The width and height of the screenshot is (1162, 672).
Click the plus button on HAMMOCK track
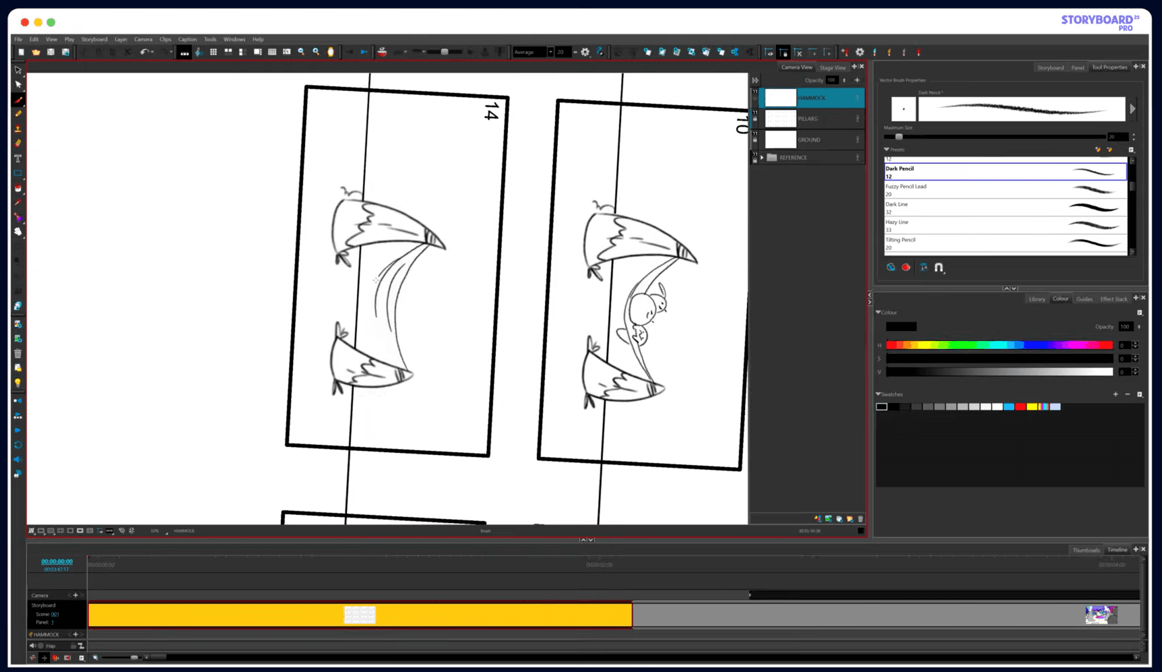pyautogui.click(x=75, y=634)
